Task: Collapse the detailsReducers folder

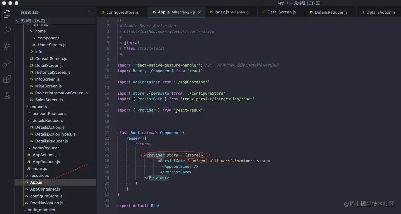Action: (x=56, y=120)
